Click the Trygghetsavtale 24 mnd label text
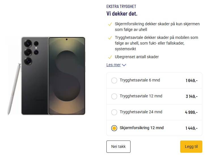 141,112
